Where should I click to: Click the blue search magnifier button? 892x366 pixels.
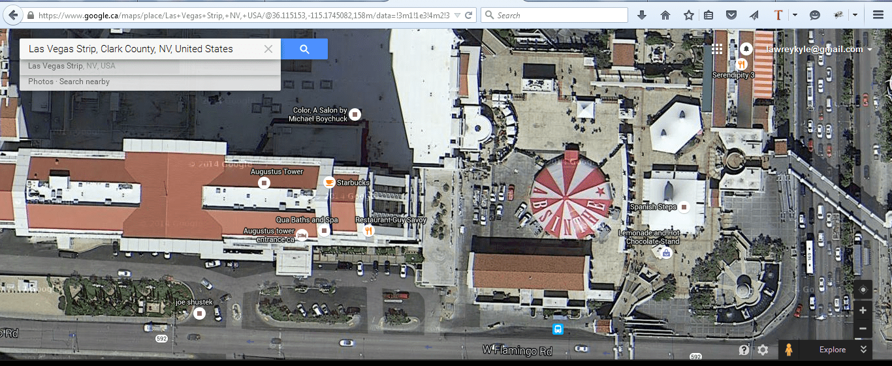[x=304, y=49]
